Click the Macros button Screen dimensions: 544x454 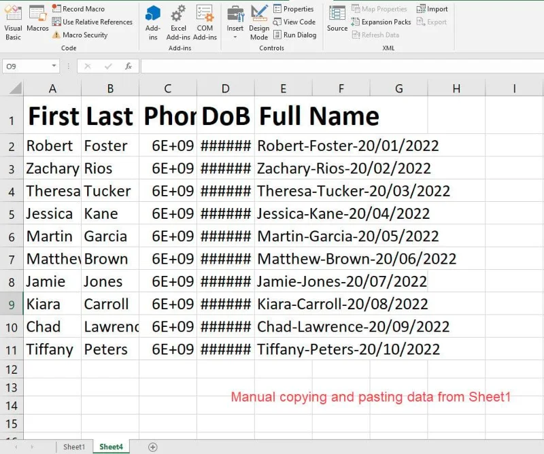click(37, 20)
